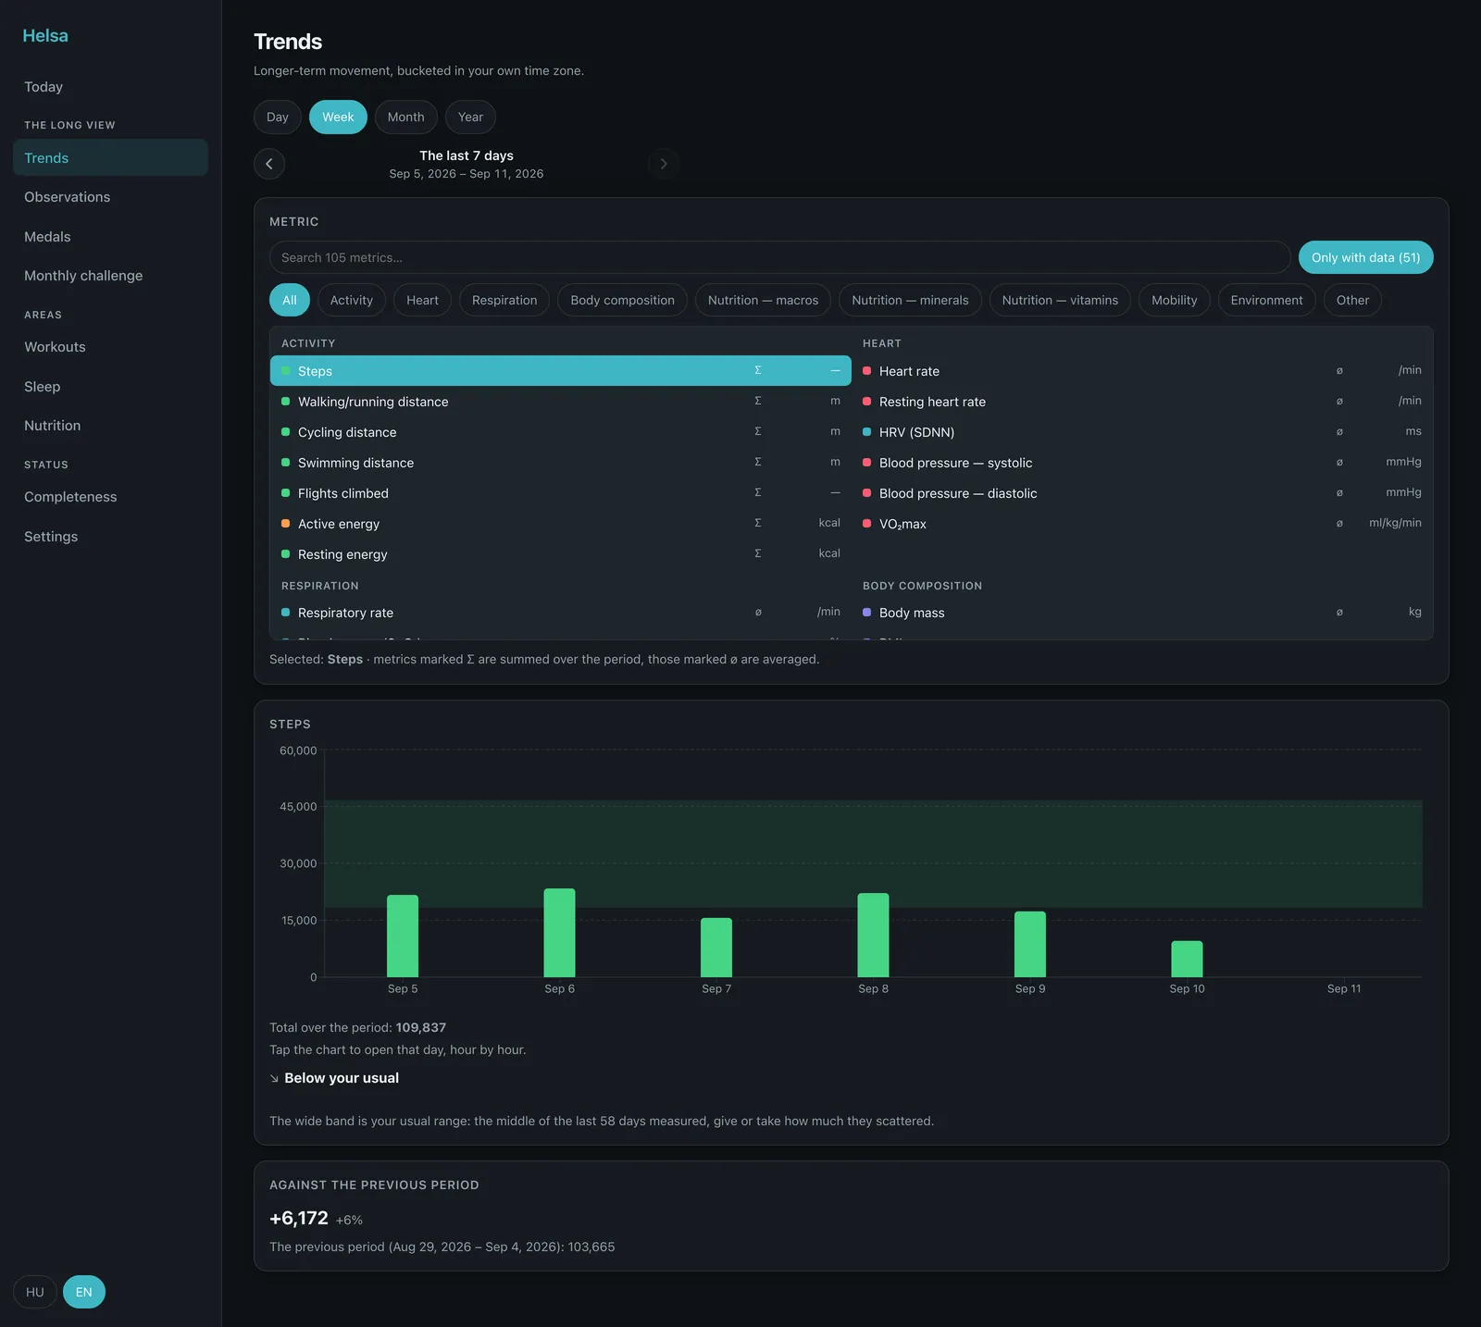Select the Walking/running distance metric
The height and width of the screenshot is (1327, 1481).
point(561,402)
